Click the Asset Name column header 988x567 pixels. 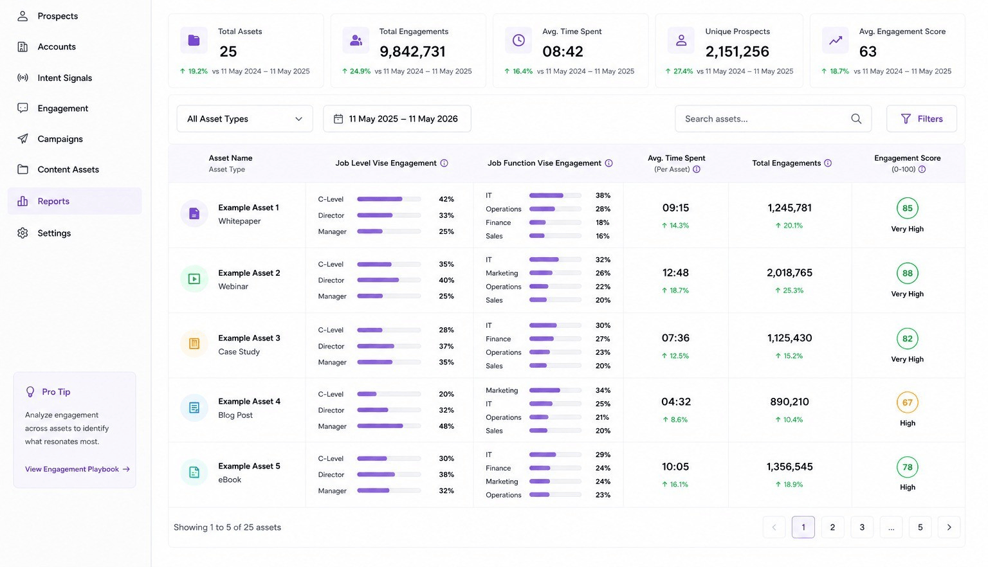point(230,158)
